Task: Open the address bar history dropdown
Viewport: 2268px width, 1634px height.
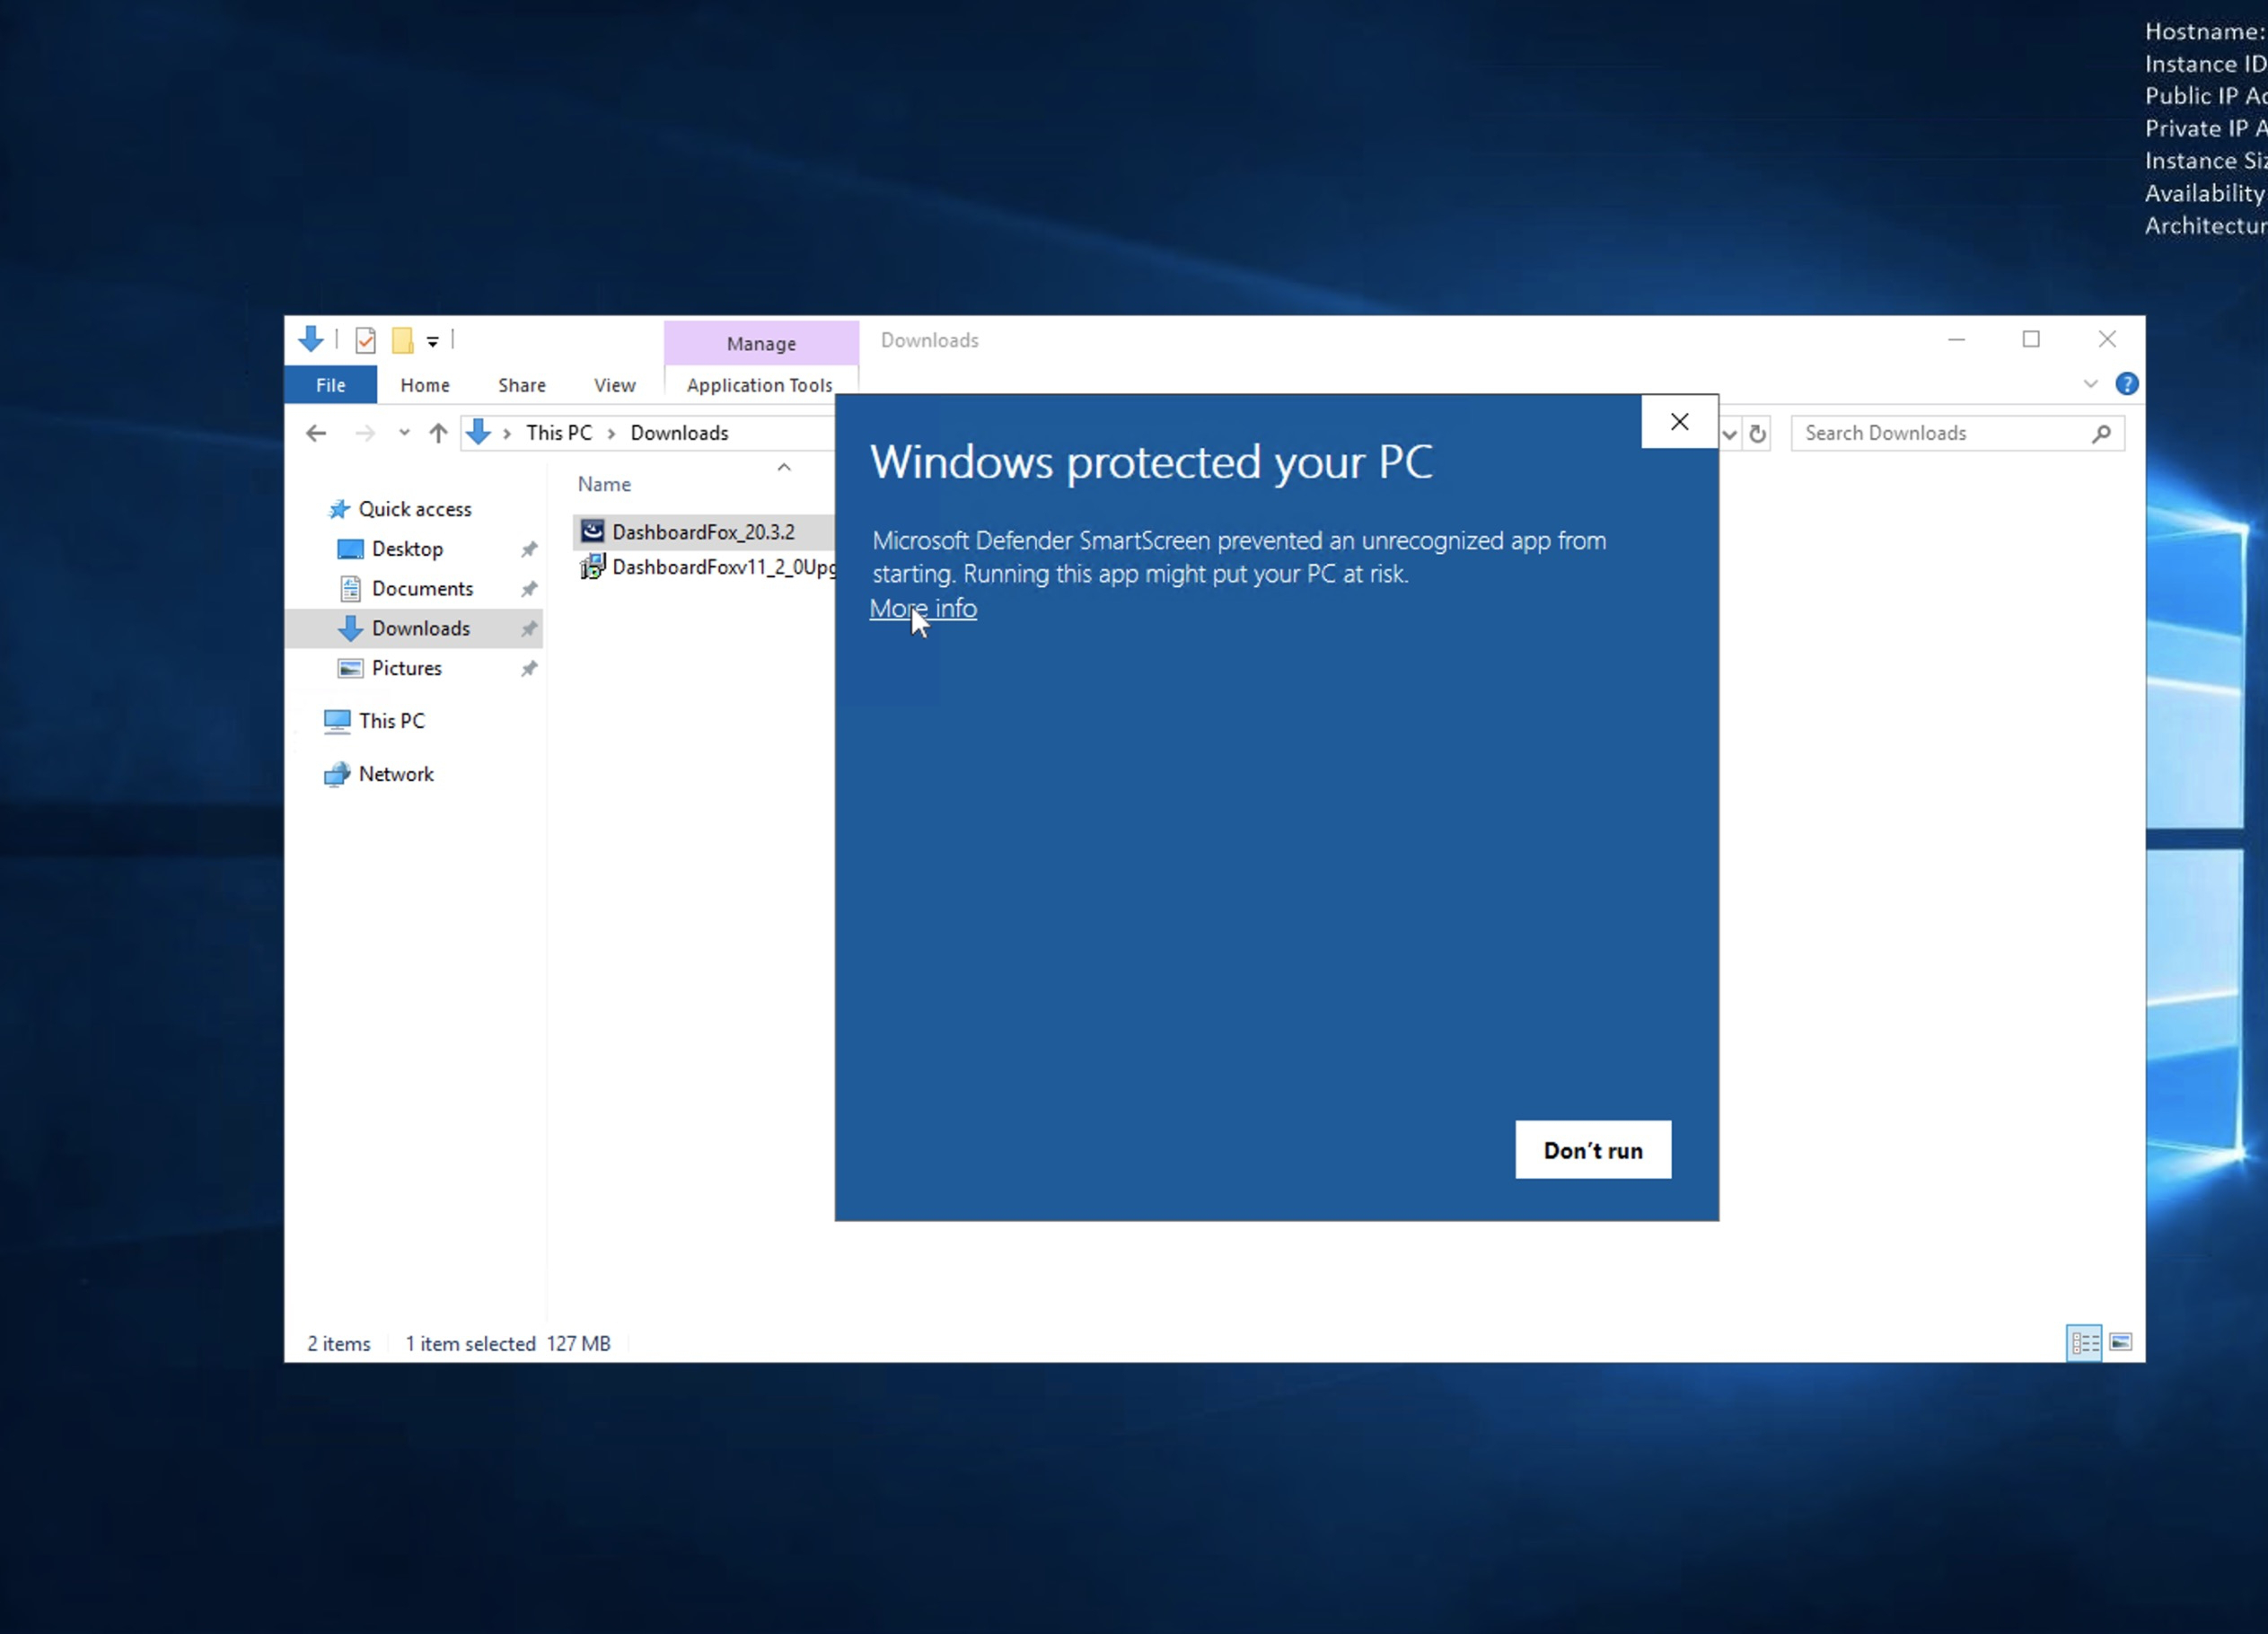Action: 1729,434
